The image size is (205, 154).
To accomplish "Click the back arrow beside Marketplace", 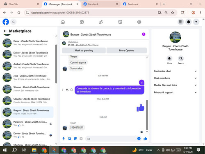I will coord(5,31).
